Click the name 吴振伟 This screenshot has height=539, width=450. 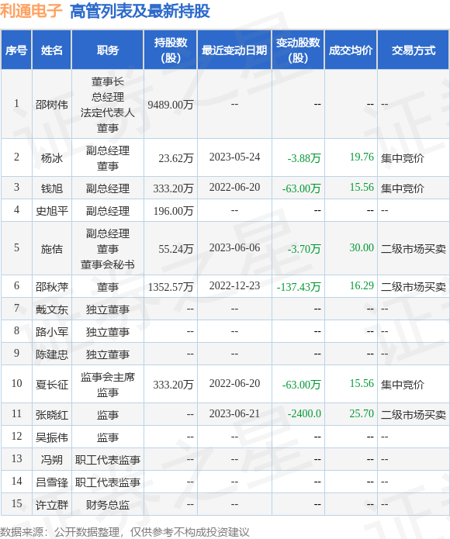tap(51, 437)
